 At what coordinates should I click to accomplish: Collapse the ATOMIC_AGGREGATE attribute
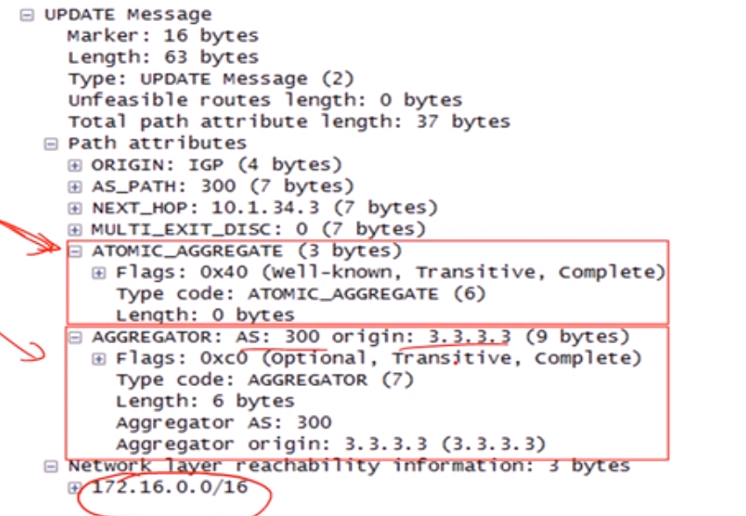click(x=75, y=252)
